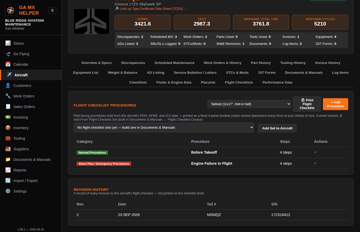Click Print Flight Checklist button
Image resolution: width=360 pixels, height=232 pixels.
pos(307,104)
